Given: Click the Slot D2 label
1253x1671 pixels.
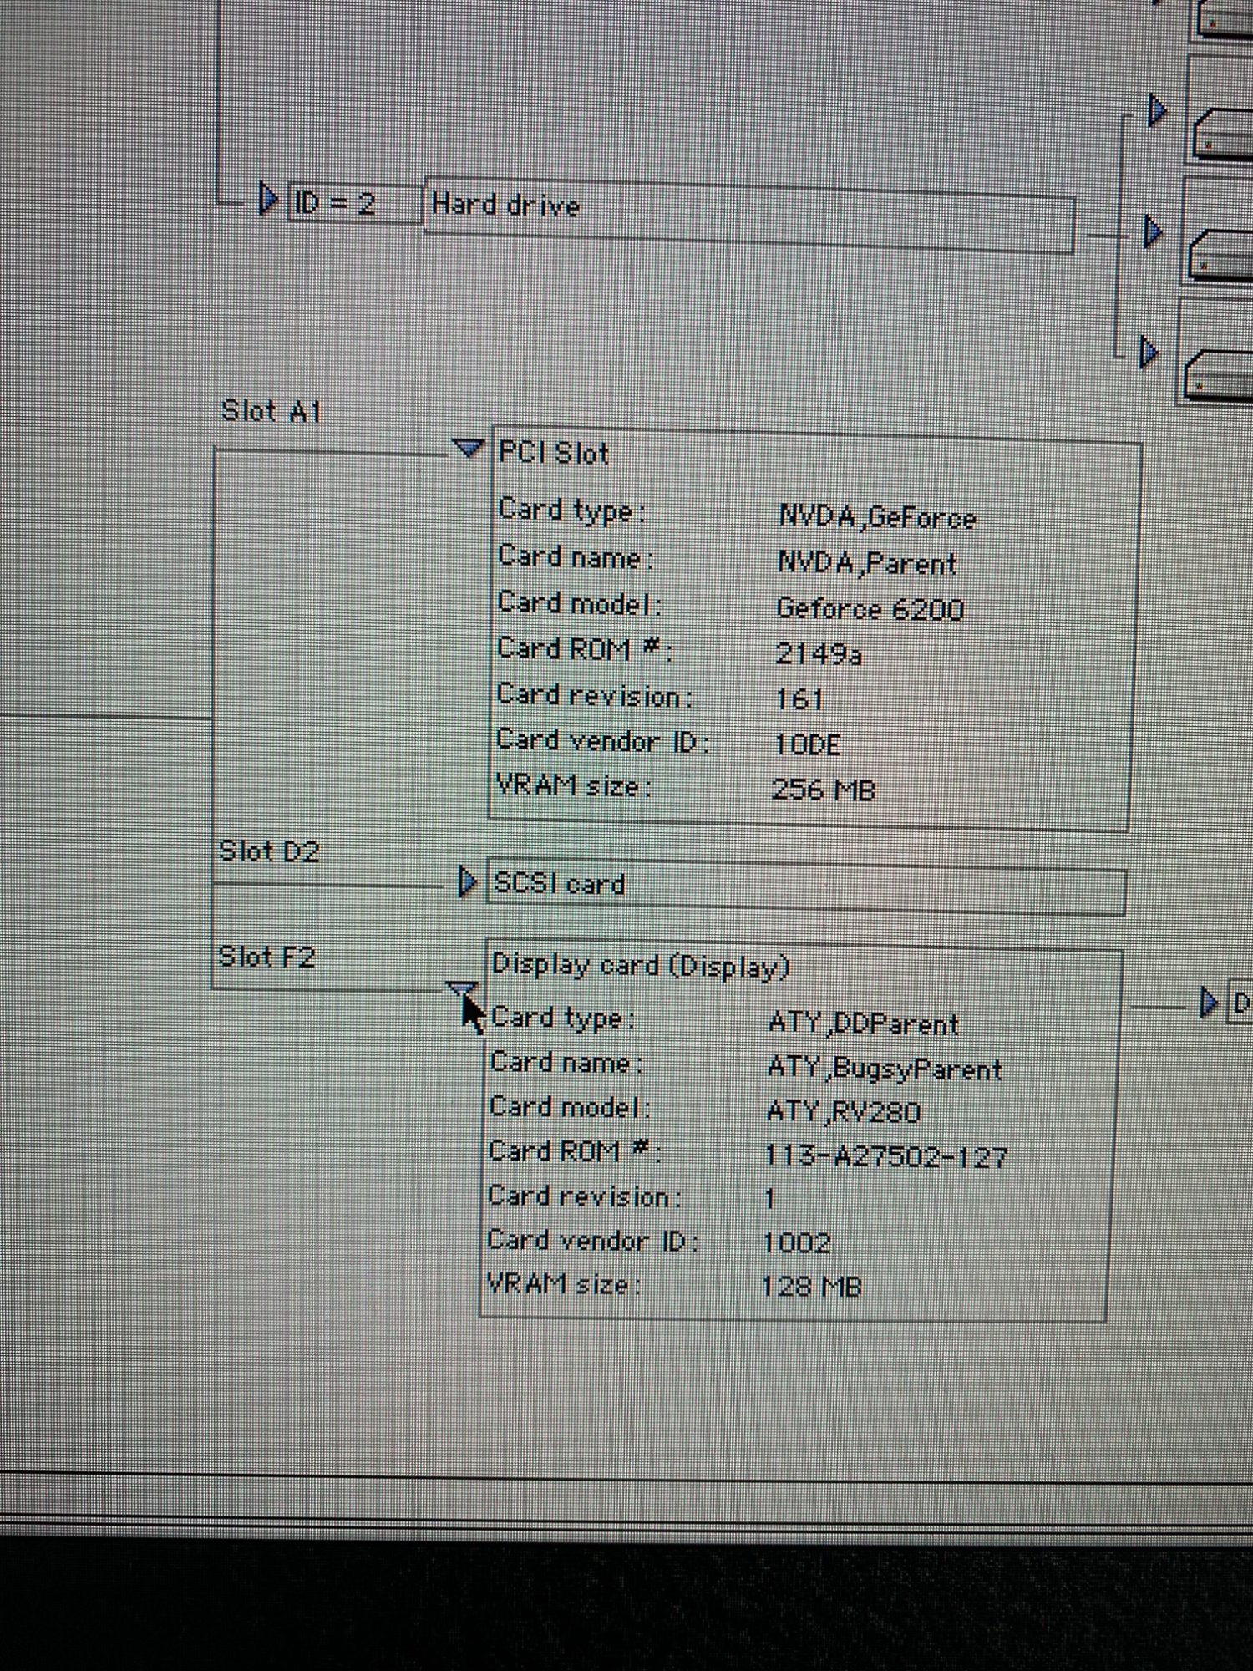Looking at the screenshot, I should [x=269, y=851].
